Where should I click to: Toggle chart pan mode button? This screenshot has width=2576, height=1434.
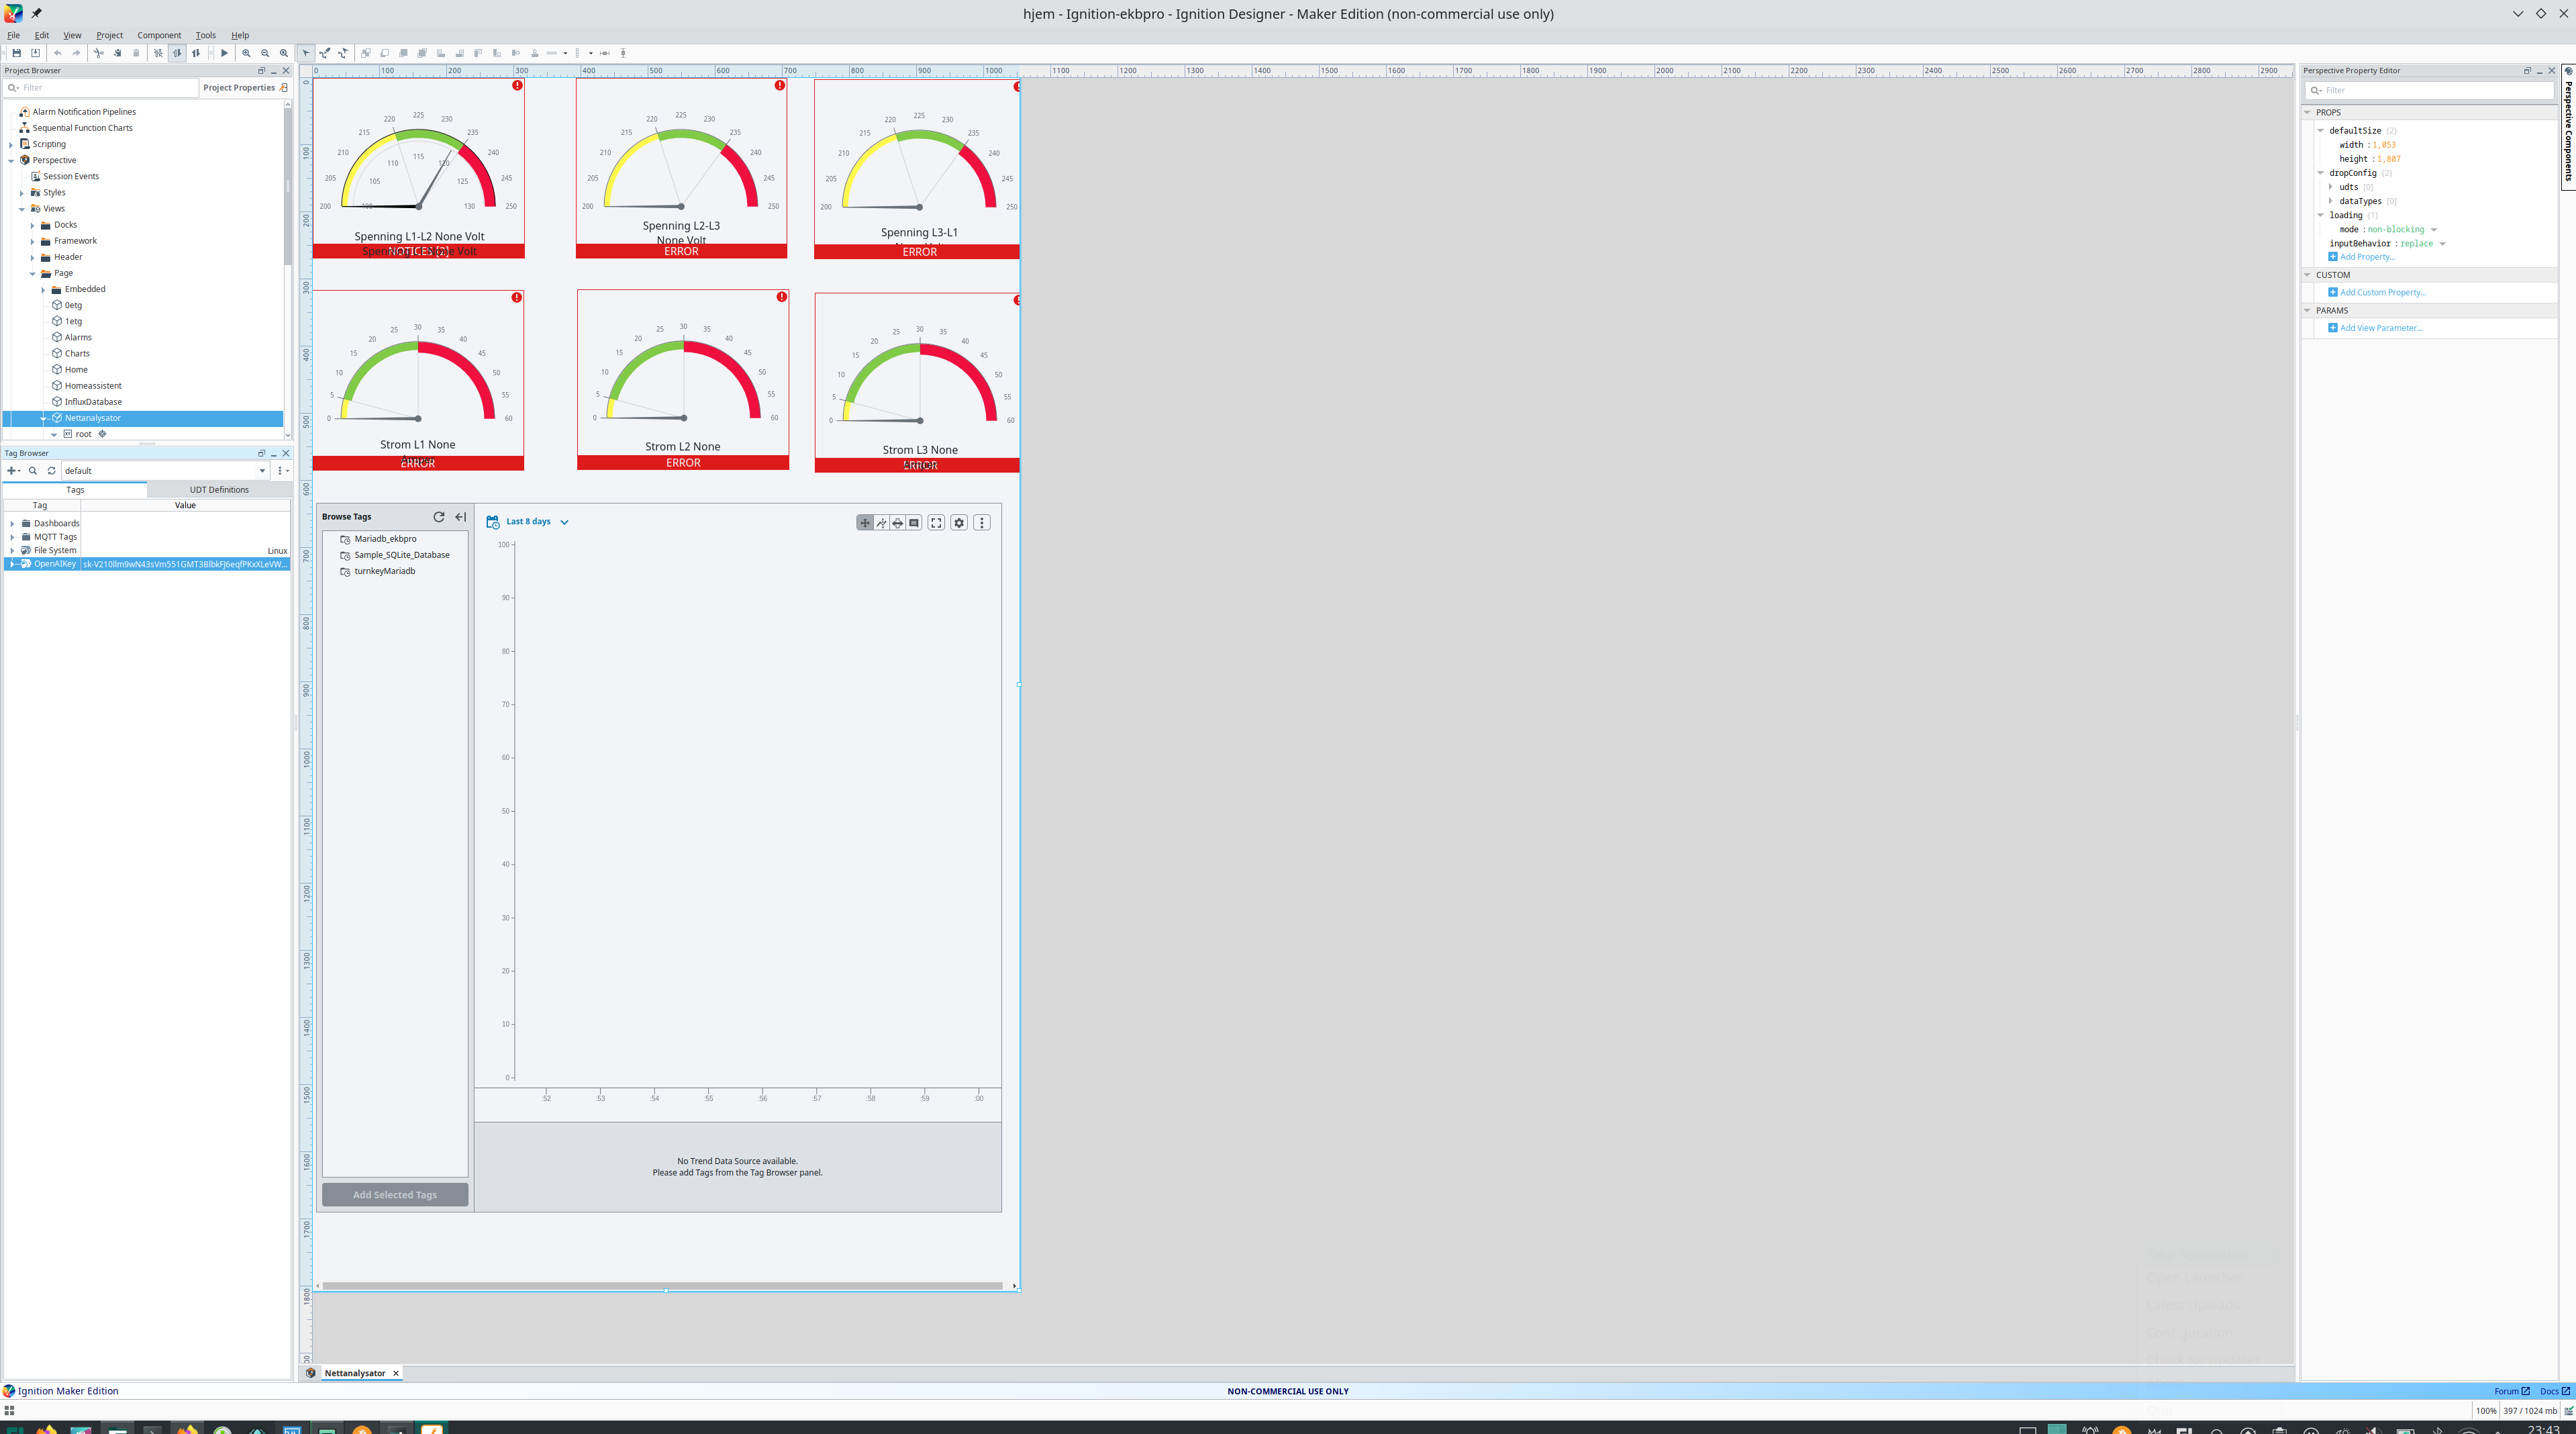[864, 522]
